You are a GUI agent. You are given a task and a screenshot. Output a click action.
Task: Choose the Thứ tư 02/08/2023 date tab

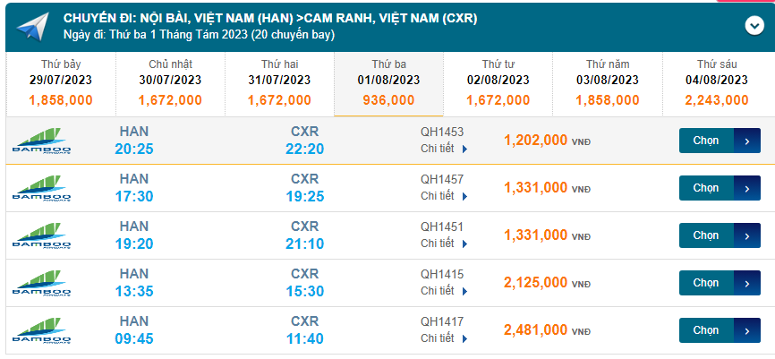[x=498, y=82]
